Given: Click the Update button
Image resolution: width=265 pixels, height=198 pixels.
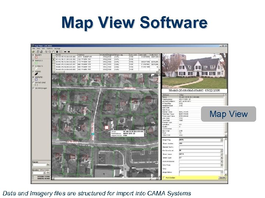Looking at the screenshot, I should 222,177.
